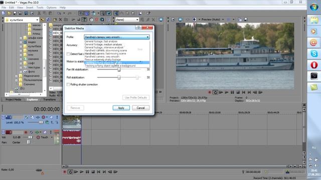Expand the фото folder in Explorer tree
Viewport: 321px width, 180px height.
21,71
